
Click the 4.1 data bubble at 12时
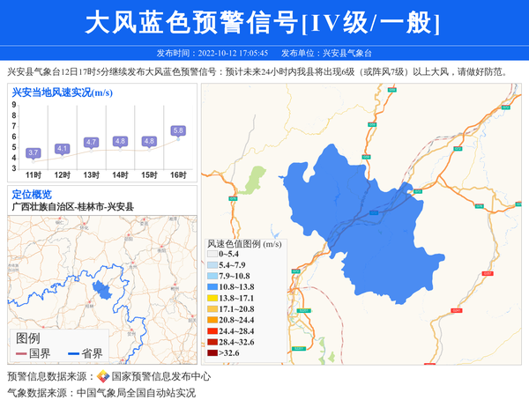click(62, 149)
